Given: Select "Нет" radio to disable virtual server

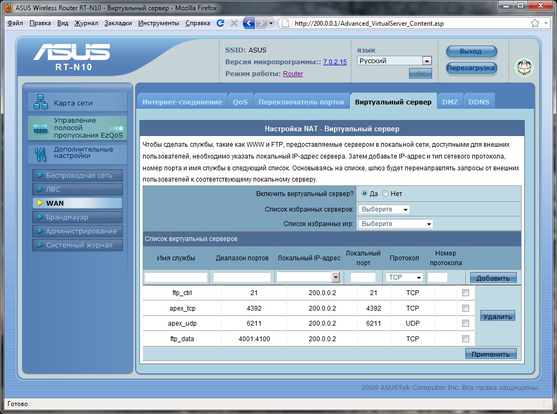Looking at the screenshot, I should coord(385,194).
